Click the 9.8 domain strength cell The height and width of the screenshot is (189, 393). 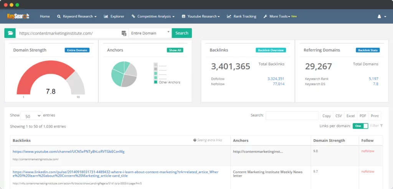tap(315, 151)
